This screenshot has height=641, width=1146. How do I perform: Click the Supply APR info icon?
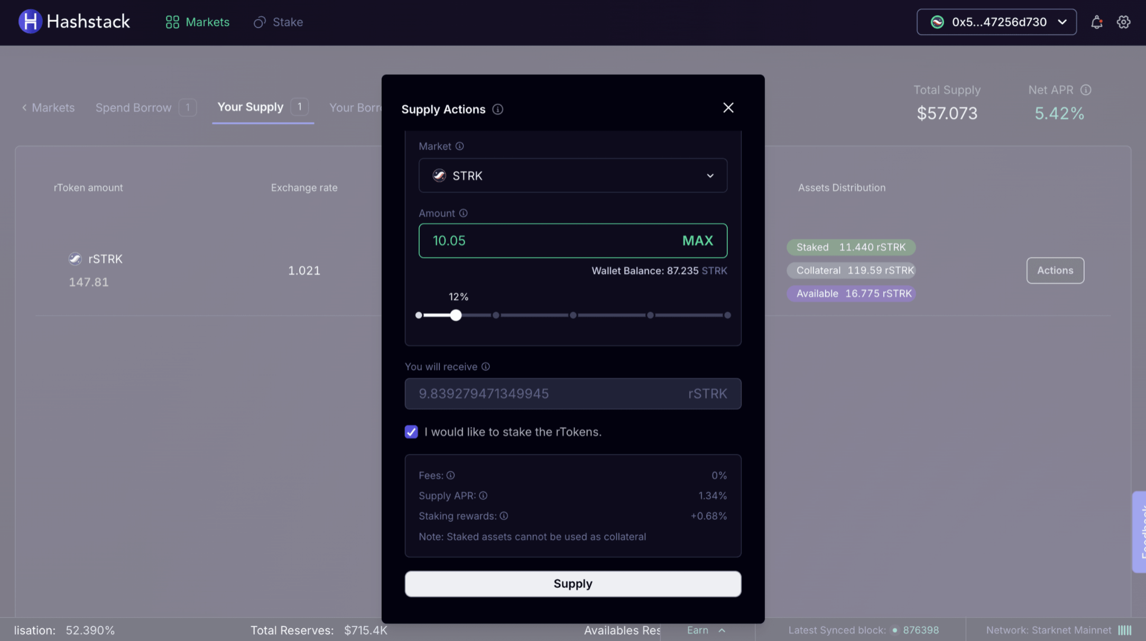[x=483, y=496]
